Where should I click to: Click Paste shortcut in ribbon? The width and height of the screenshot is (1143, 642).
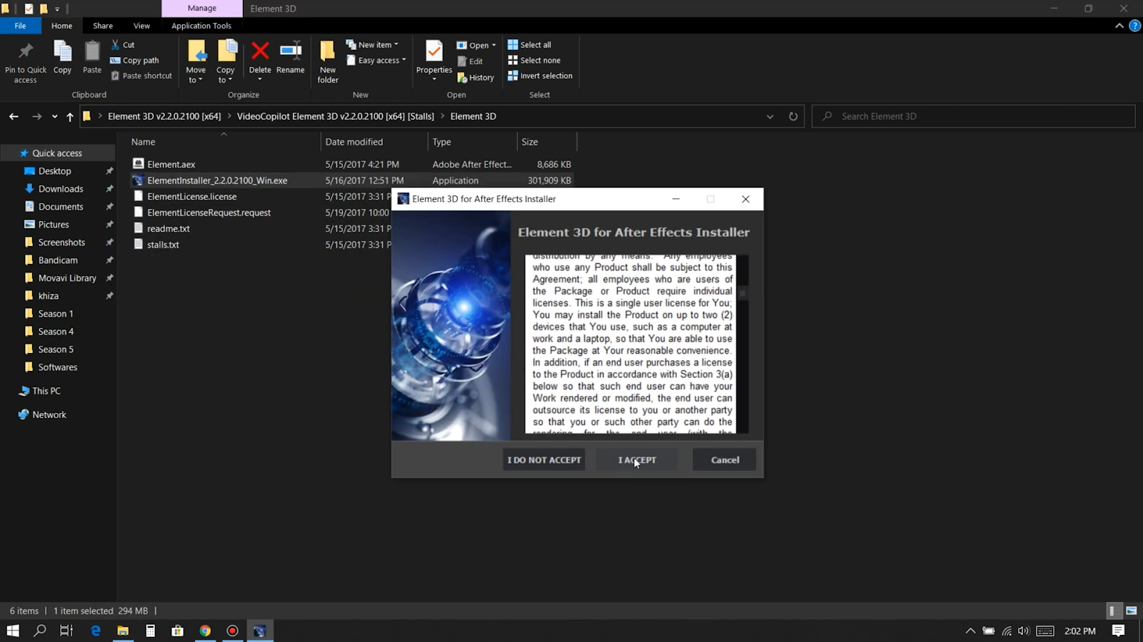141,76
